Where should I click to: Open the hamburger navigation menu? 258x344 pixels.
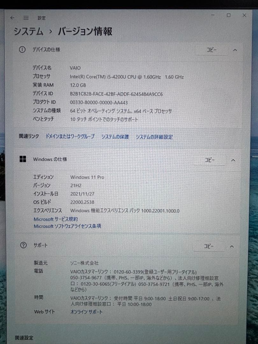click(26, 18)
